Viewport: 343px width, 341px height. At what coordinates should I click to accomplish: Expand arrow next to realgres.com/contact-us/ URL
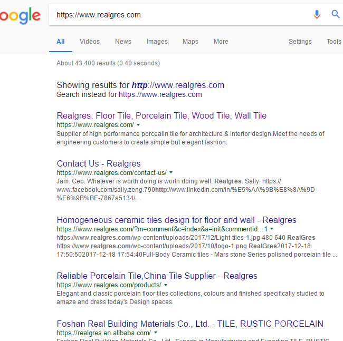tap(171, 173)
